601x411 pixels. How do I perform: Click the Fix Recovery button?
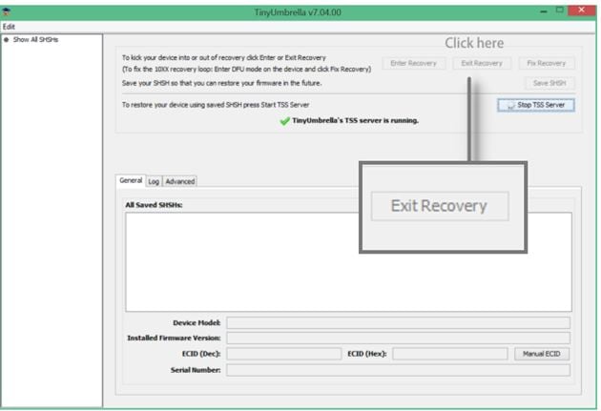coord(547,63)
